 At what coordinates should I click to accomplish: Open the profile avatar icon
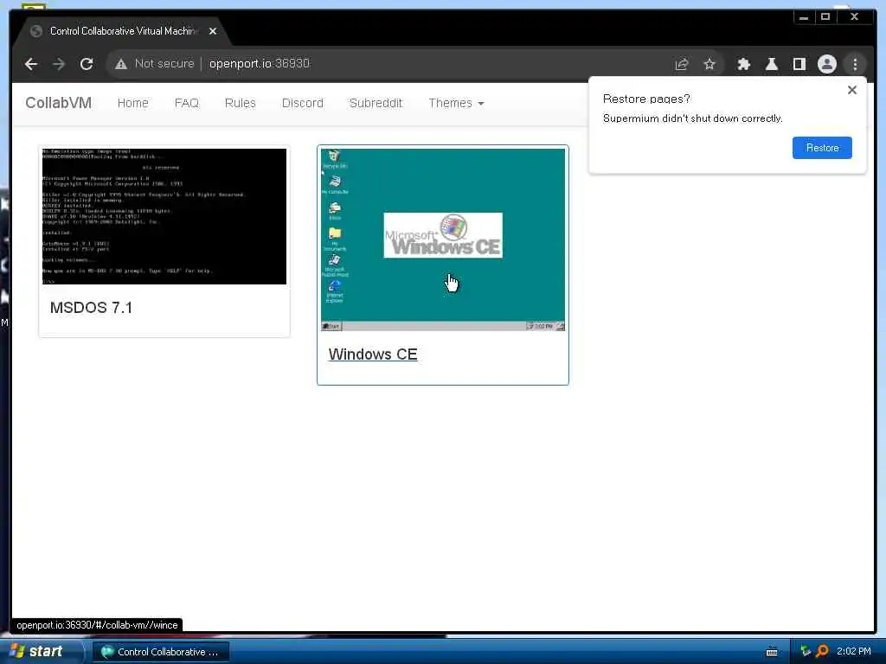point(826,64)
